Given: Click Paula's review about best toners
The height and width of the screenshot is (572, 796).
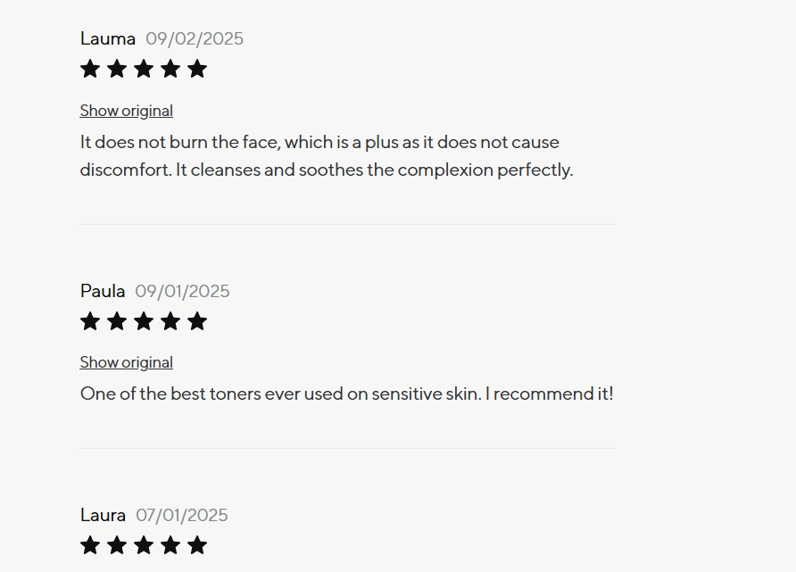Looking at the screenshot, I should [x=346, y=394].
